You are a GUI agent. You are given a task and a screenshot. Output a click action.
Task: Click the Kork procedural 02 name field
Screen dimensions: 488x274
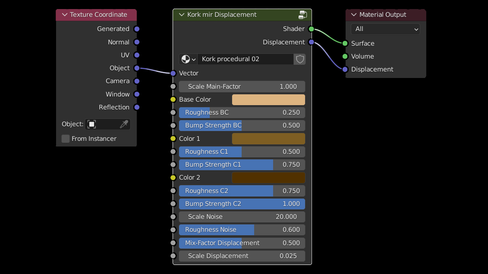point(245,59)
